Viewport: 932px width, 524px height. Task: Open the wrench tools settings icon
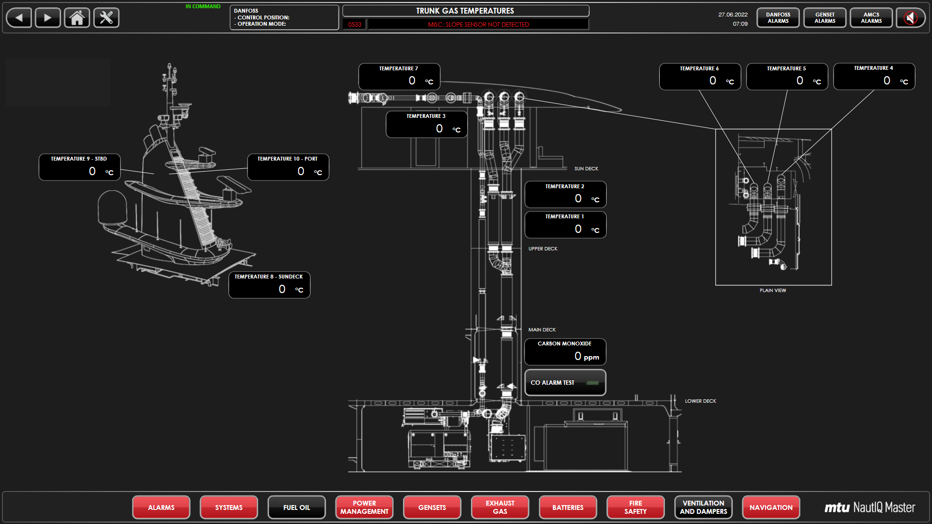106,18
